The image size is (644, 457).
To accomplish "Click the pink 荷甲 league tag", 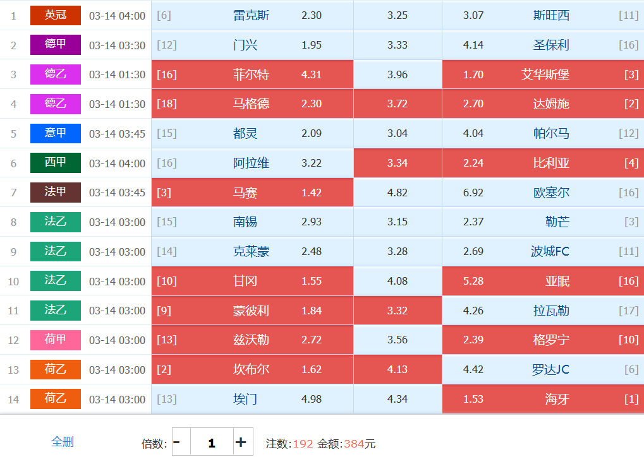I will [56, 340].
